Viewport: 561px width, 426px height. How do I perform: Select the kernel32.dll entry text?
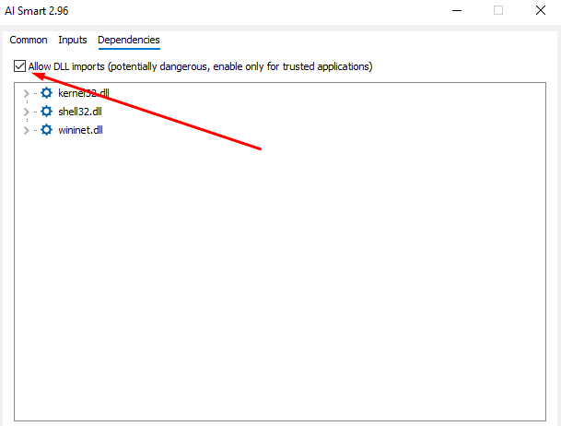point(84,93)
